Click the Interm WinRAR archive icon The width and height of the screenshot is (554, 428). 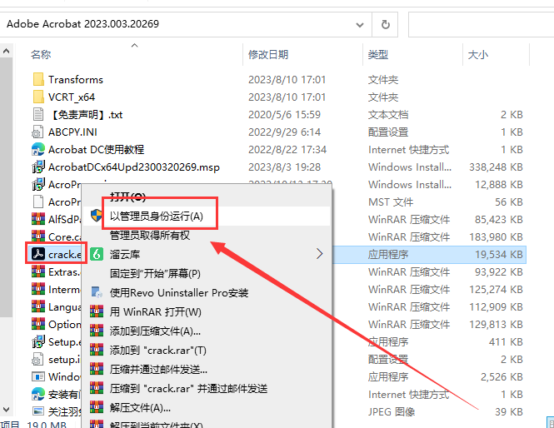38,289
